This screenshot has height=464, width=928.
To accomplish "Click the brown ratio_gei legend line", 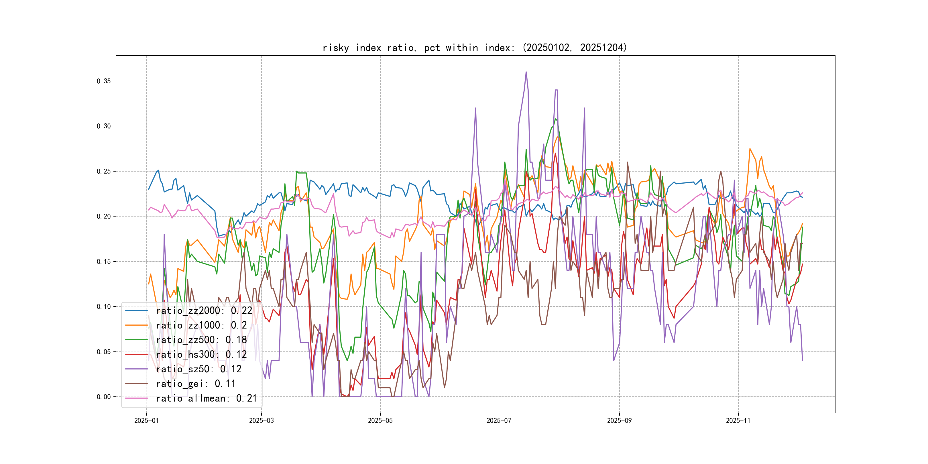I will coord(137,384).
